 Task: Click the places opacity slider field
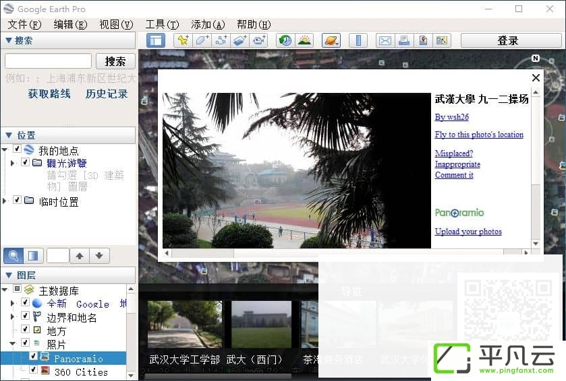tap(58, 256)
